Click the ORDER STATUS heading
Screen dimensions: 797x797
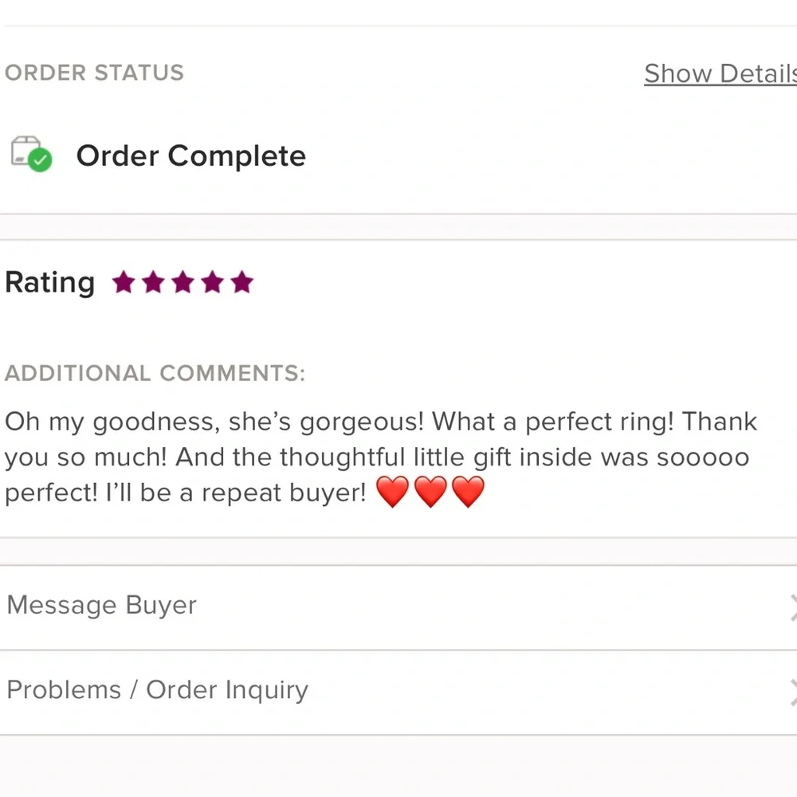pos(94,73)
